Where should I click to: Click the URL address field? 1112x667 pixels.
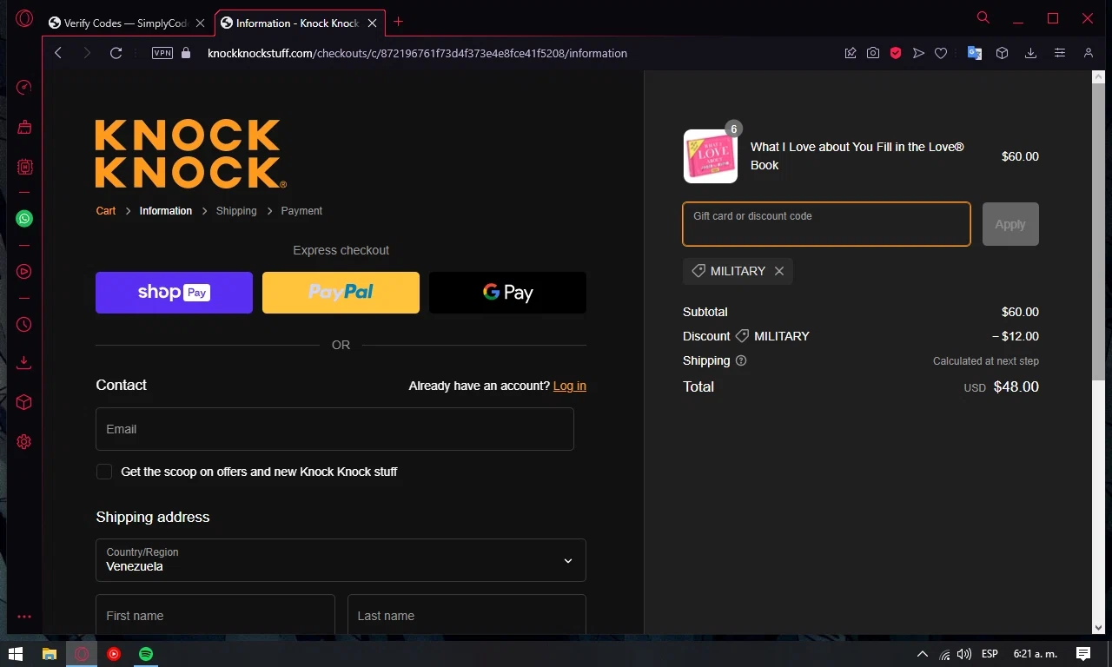pyautogui.click(x=417, y=53)
